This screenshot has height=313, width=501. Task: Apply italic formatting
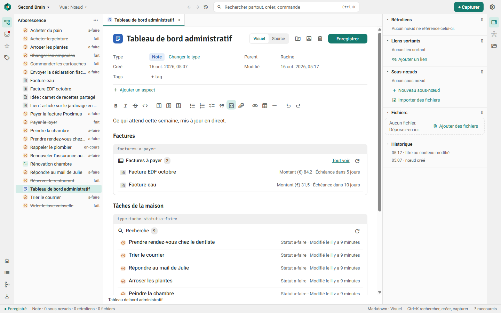click(126, 106)
